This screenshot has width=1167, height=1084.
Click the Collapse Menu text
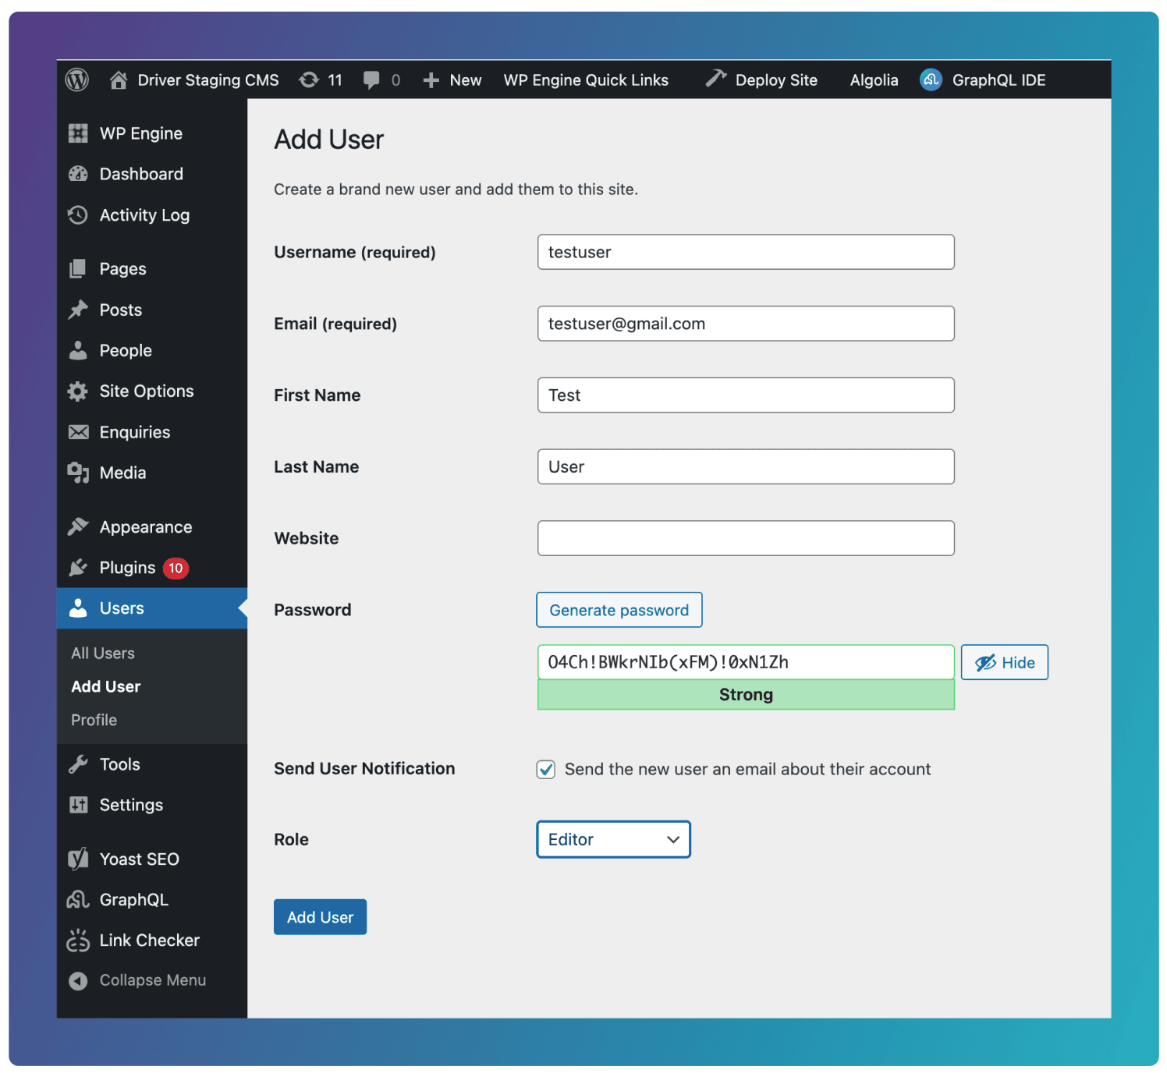153,980
